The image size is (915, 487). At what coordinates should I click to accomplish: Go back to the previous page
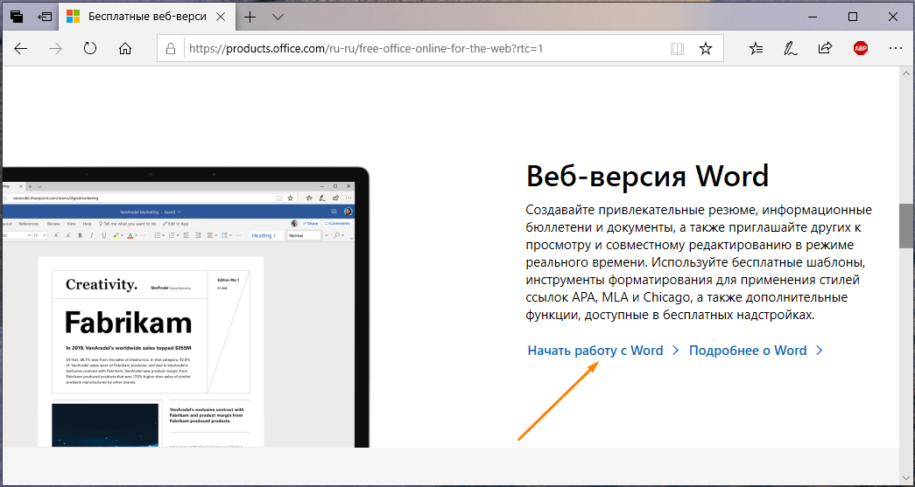click(x=21, y=49)
